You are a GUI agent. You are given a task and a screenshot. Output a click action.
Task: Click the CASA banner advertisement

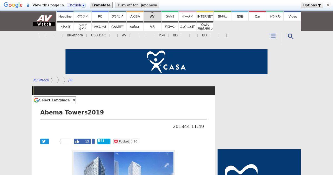coord(167,62)
